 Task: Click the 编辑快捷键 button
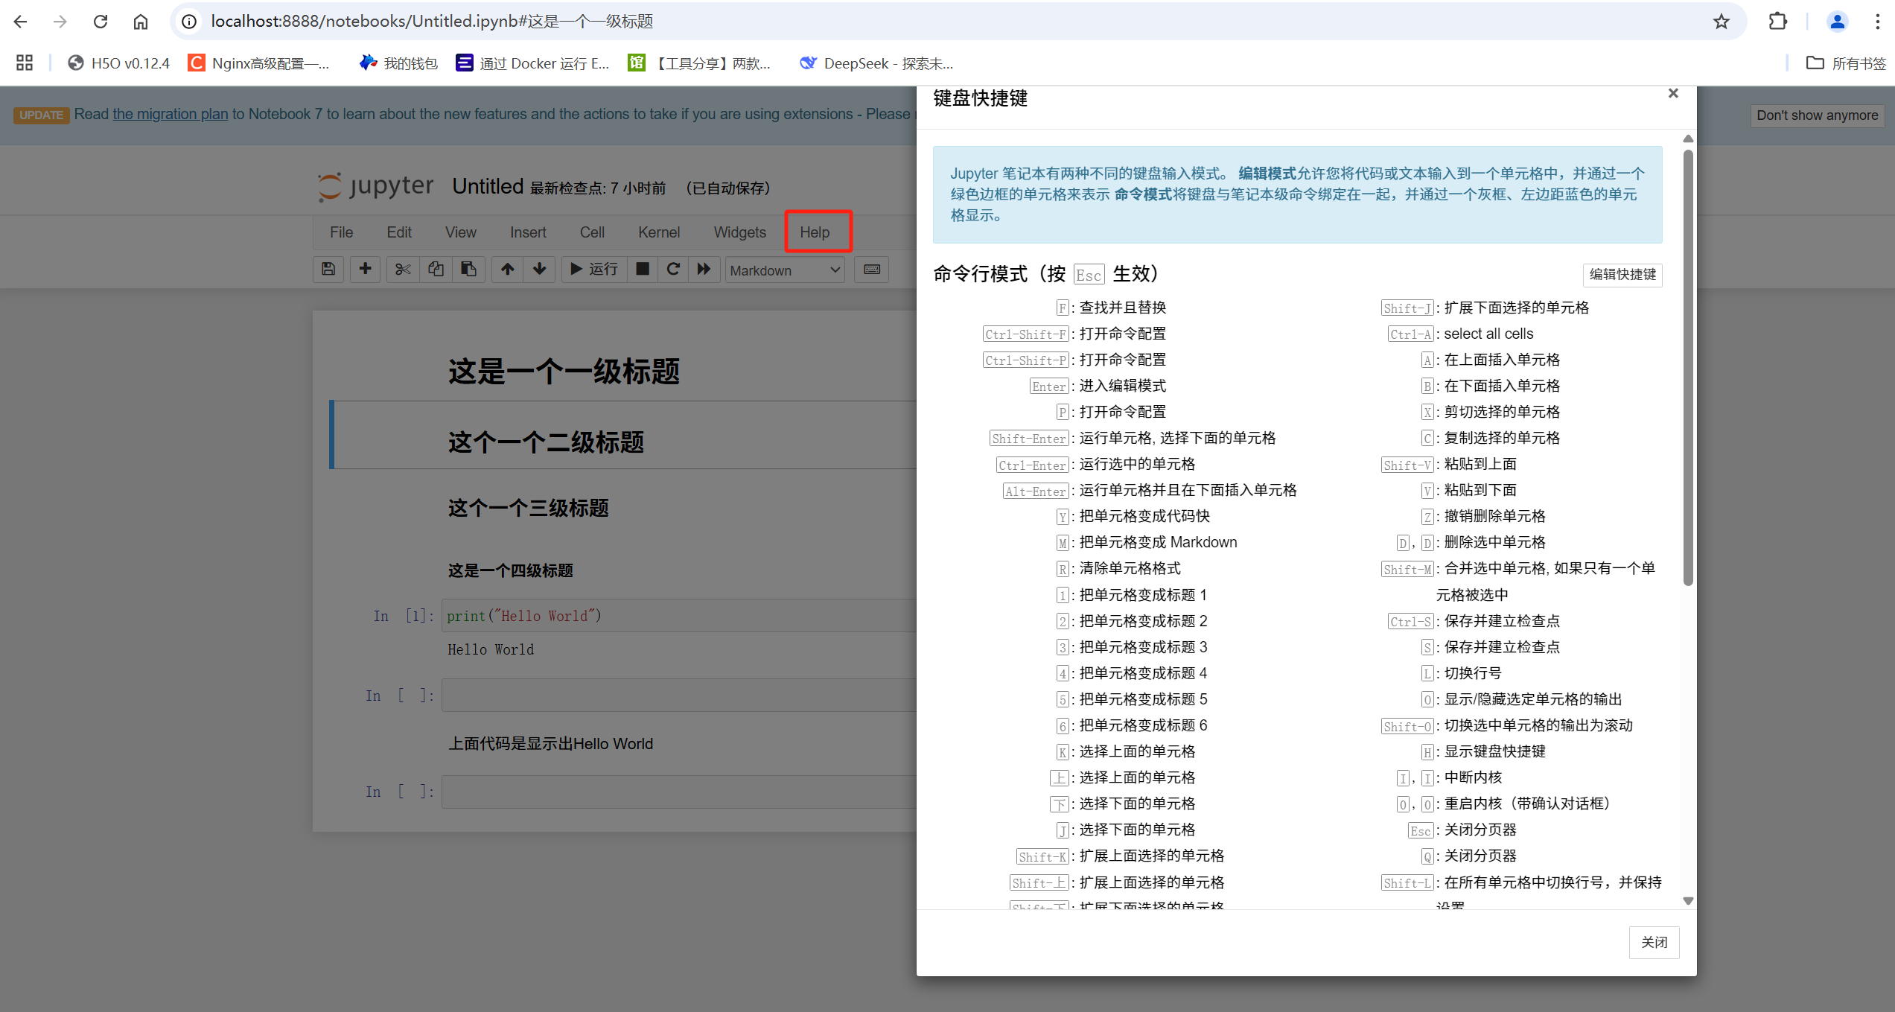pos(1622,275)
